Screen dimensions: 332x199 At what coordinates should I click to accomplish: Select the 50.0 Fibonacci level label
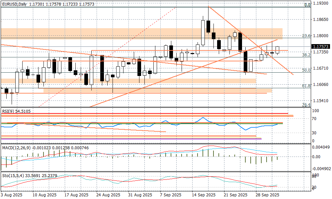[x=306, y=70]
